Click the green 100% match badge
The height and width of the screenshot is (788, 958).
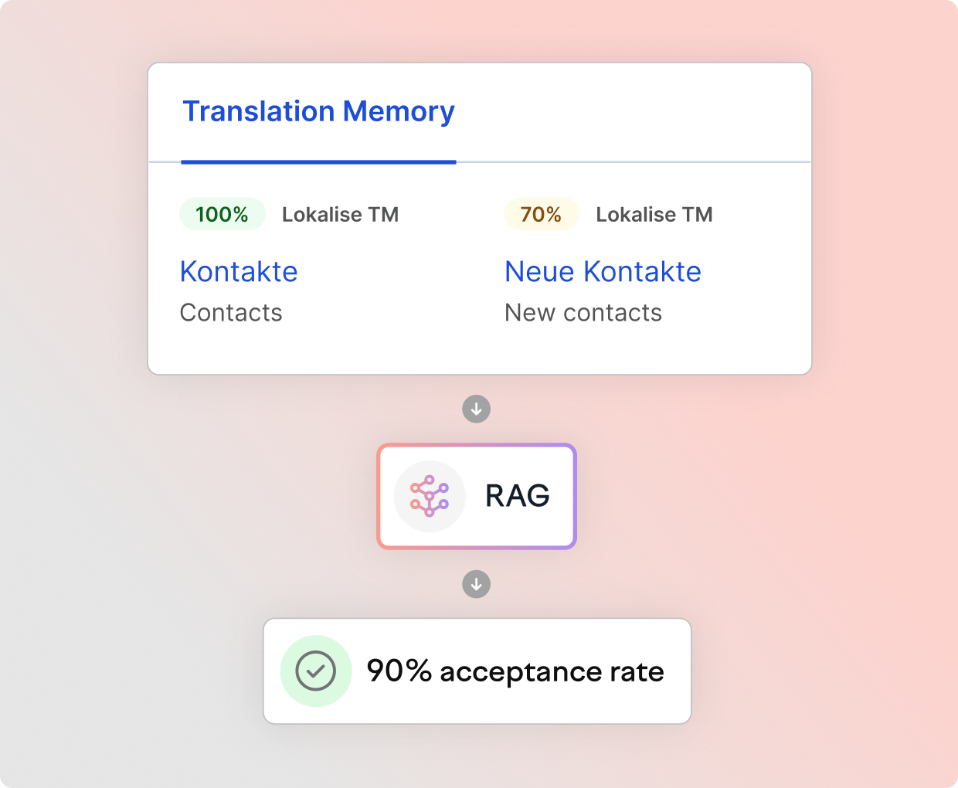click(x=222, y=214)
